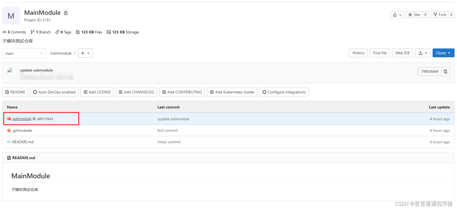
Task: Open the download source code dropdown
Action: click(x=423, y=53)
